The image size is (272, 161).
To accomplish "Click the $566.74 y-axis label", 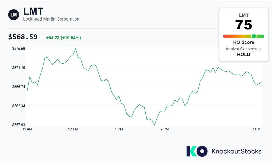I will point(19,87).
